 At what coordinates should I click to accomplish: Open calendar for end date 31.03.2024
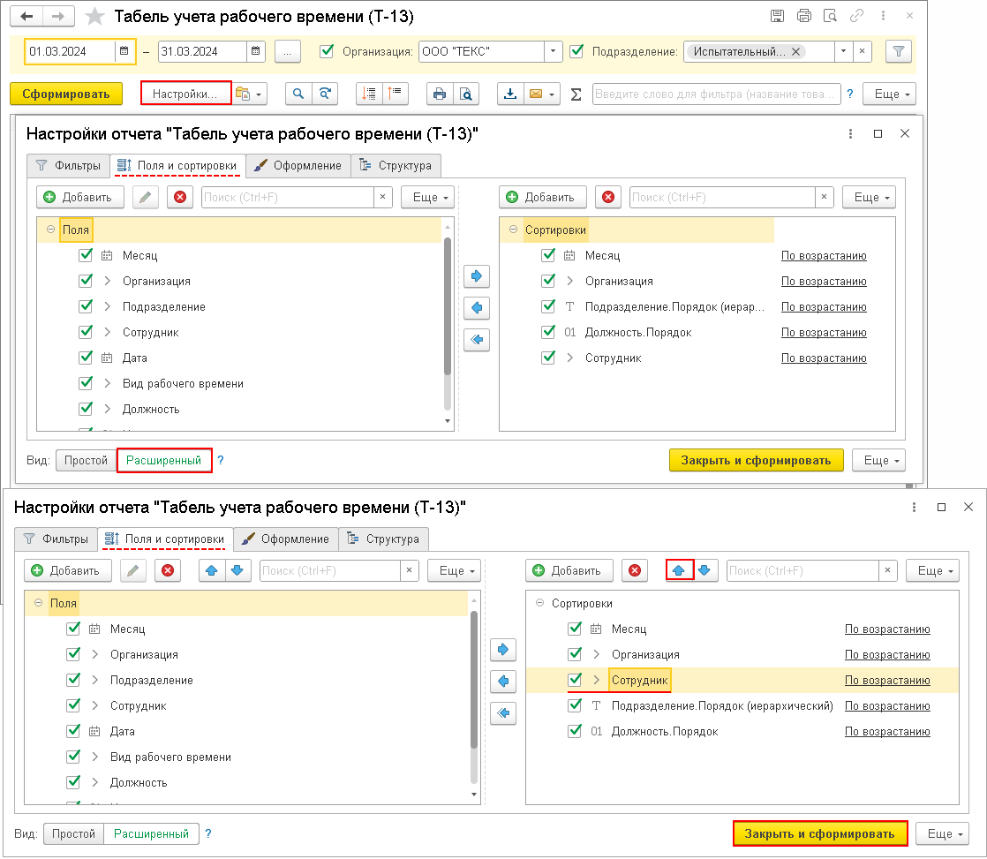click(255, 51)
